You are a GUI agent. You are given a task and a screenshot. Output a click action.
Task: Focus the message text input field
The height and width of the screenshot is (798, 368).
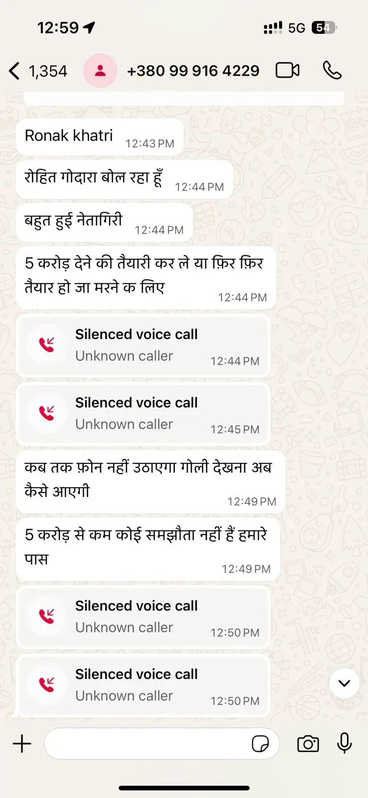point(162,744)
